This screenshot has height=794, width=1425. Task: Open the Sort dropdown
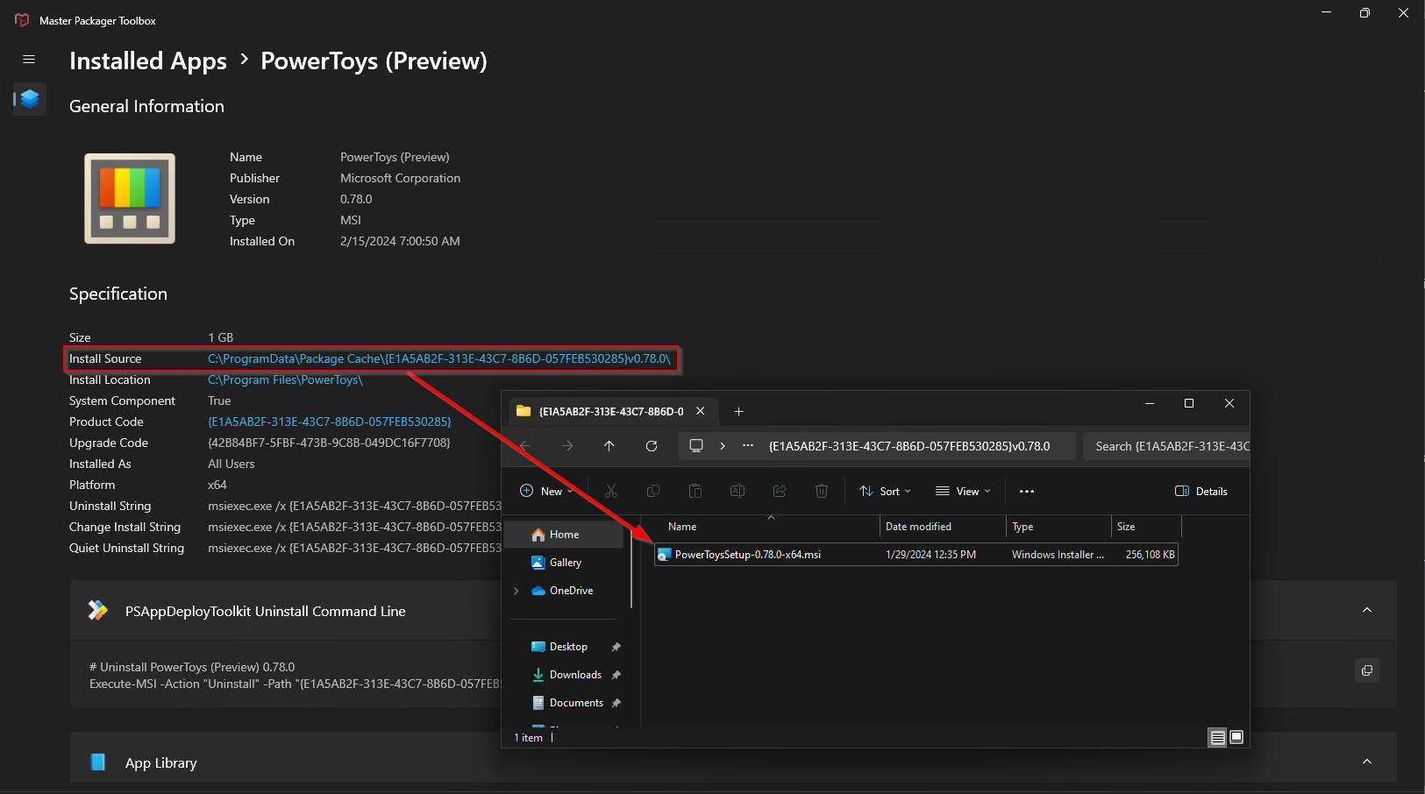coord(885,491)
